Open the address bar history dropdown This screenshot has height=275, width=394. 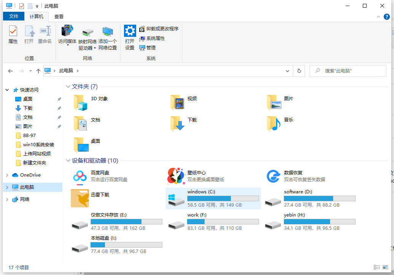pos(288,71)
